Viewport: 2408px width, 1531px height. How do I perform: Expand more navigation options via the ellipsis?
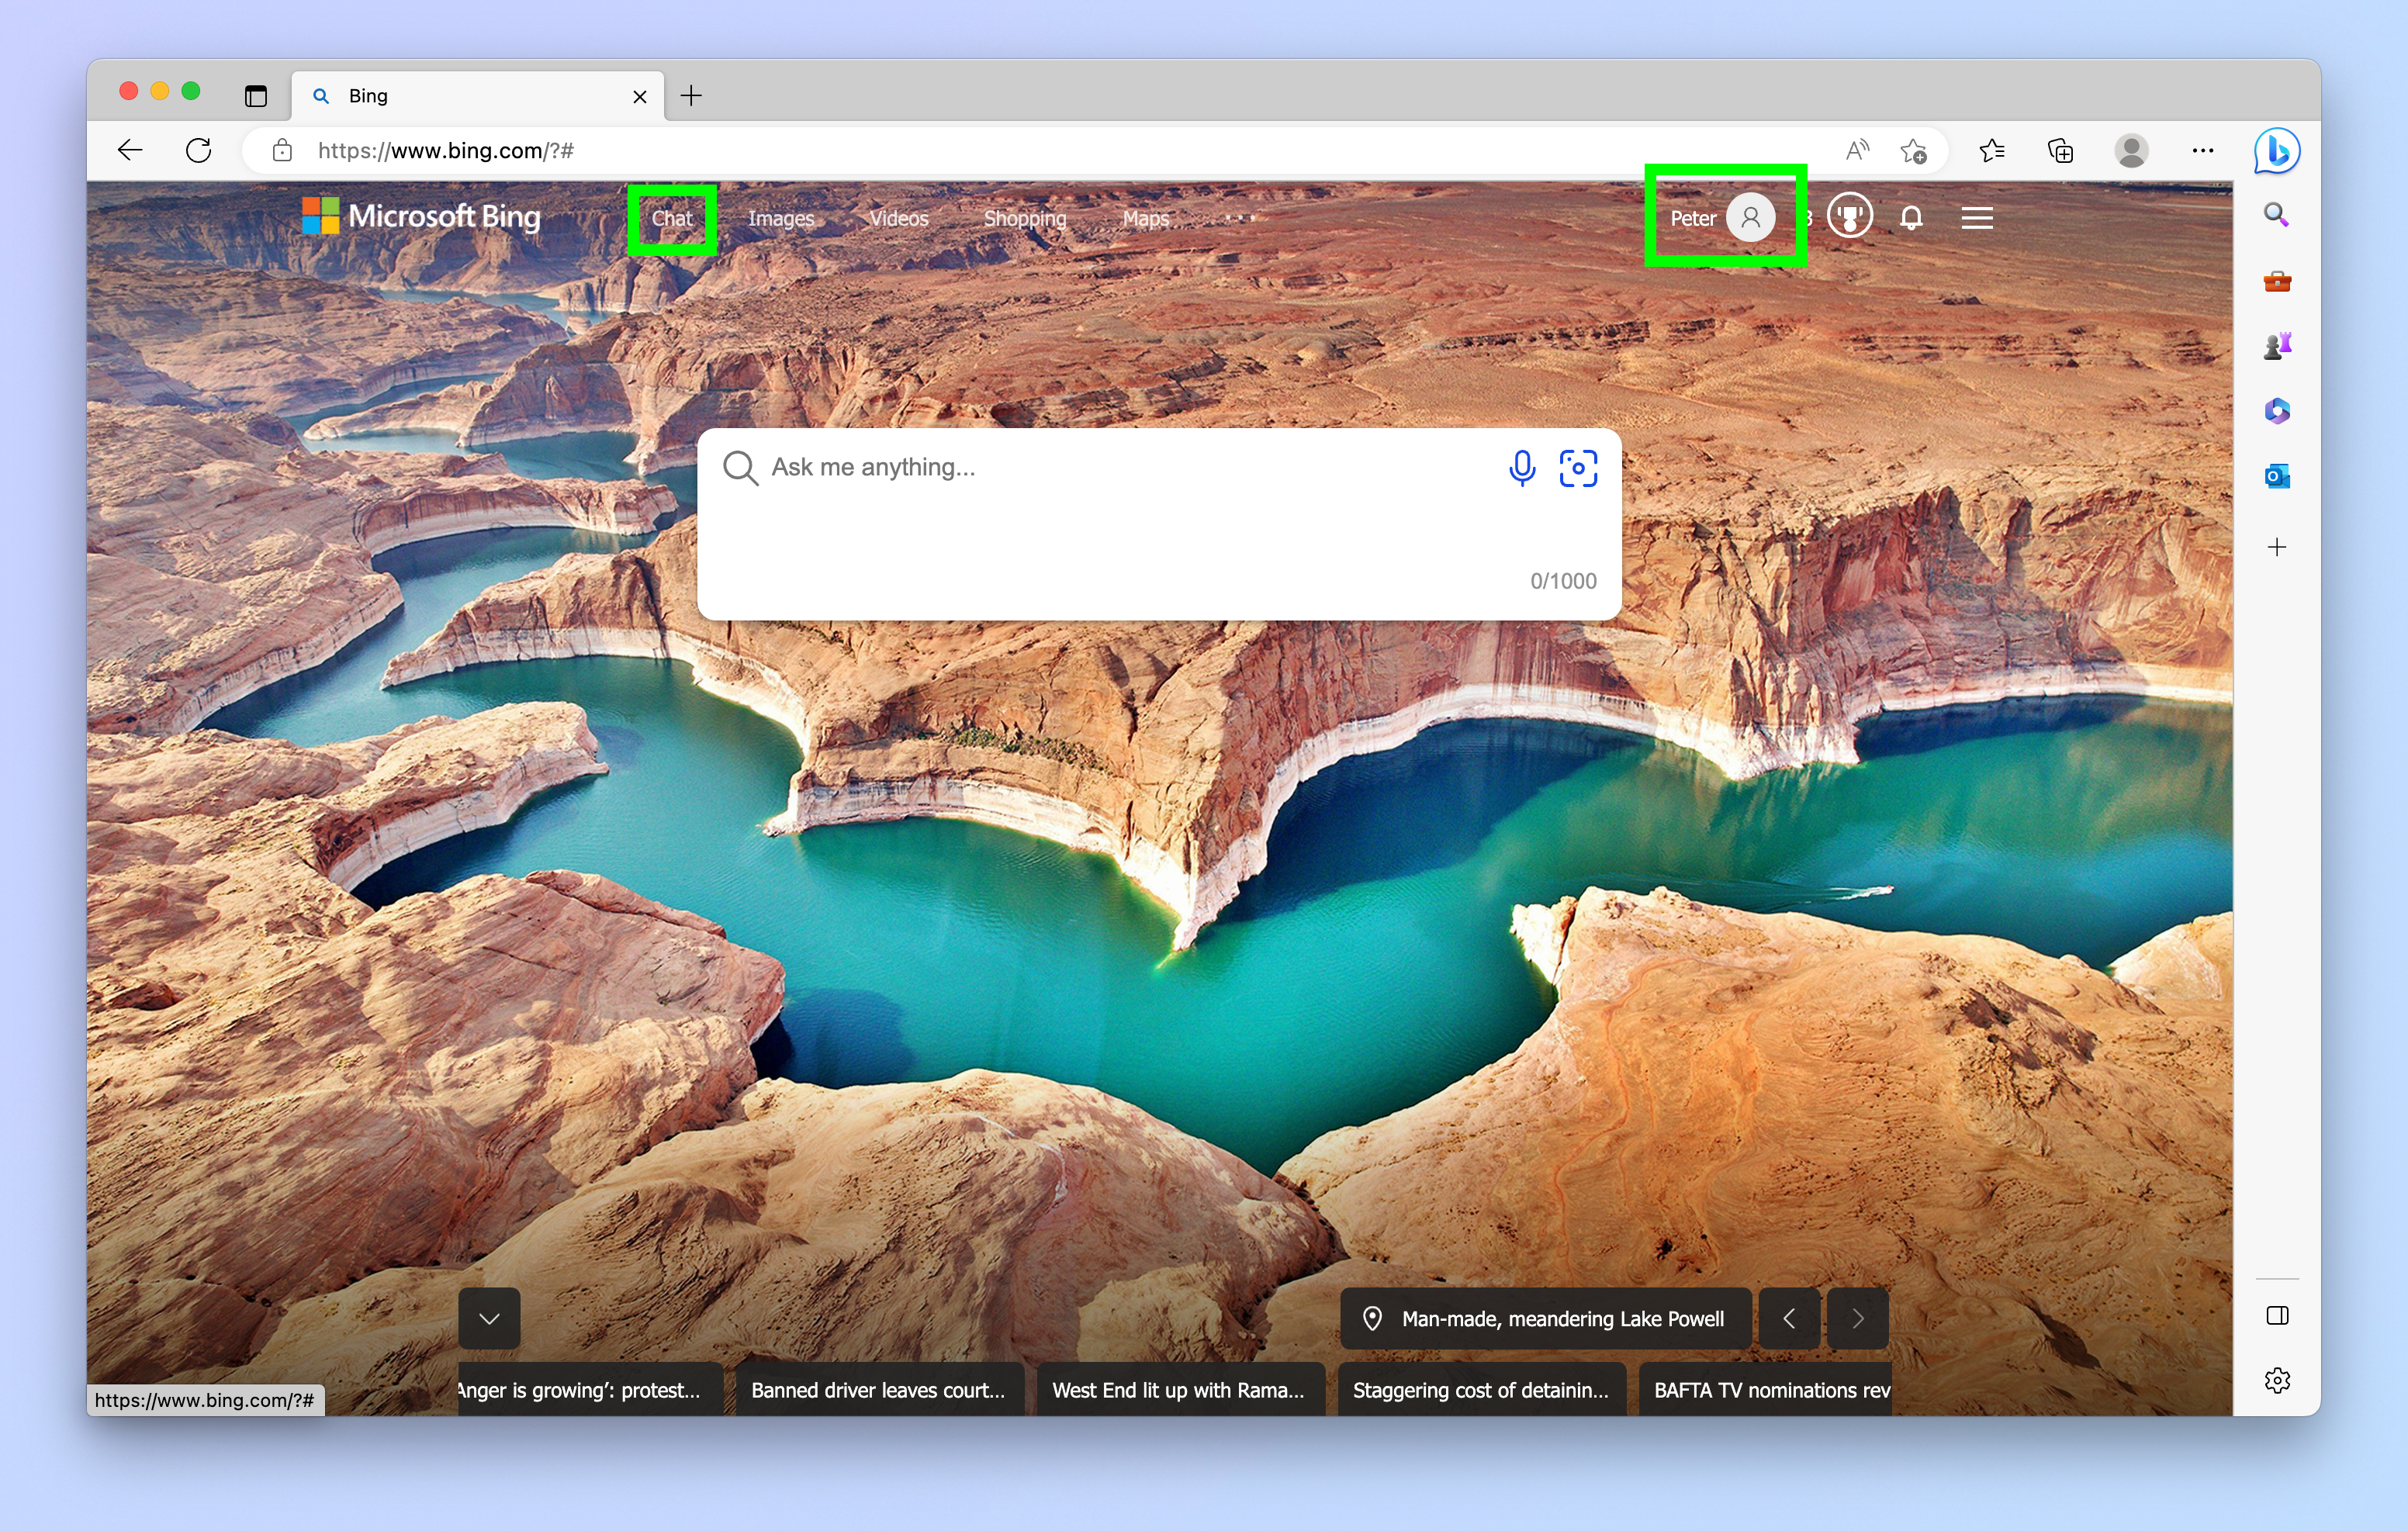[x=1238, y=218]
